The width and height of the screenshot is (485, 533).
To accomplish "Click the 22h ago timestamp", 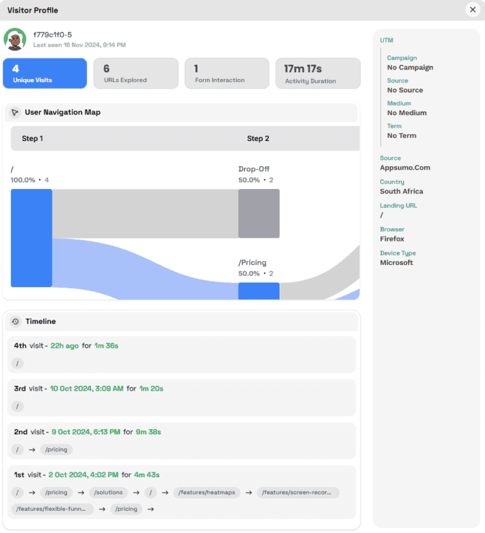I will click(x=64, y=346).
